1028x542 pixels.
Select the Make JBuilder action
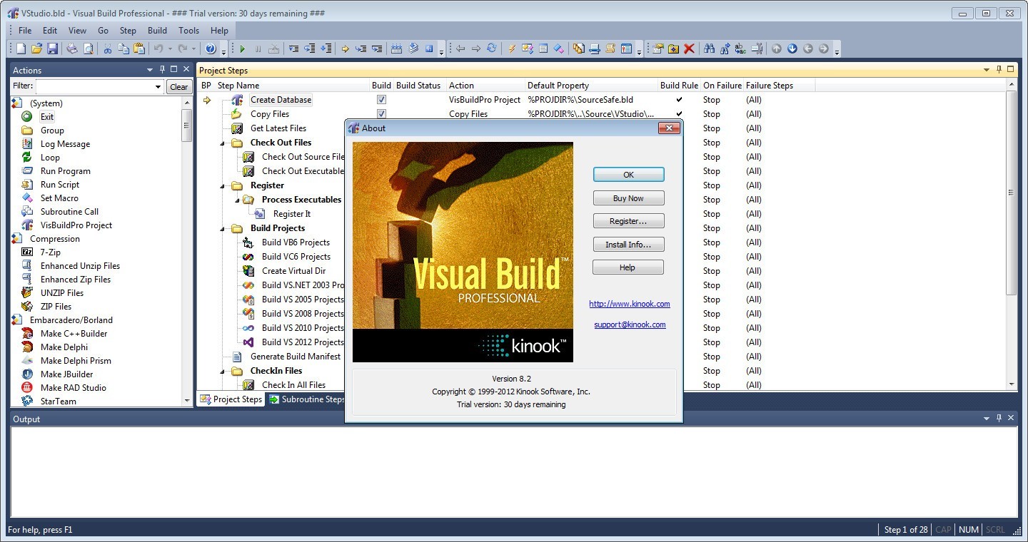[x=66, y=374]
